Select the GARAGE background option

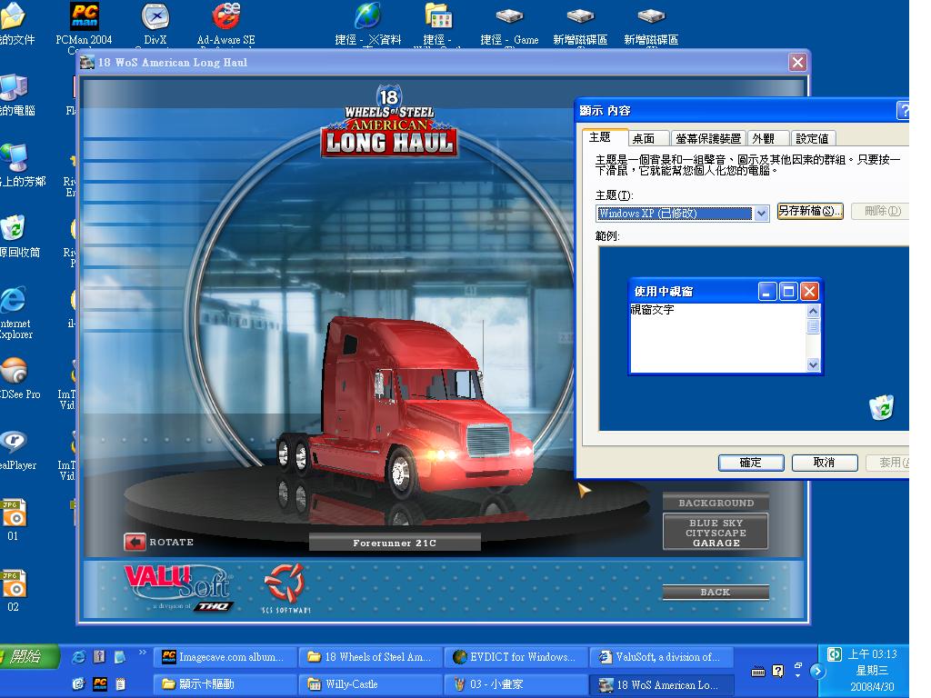coord(716,543)
